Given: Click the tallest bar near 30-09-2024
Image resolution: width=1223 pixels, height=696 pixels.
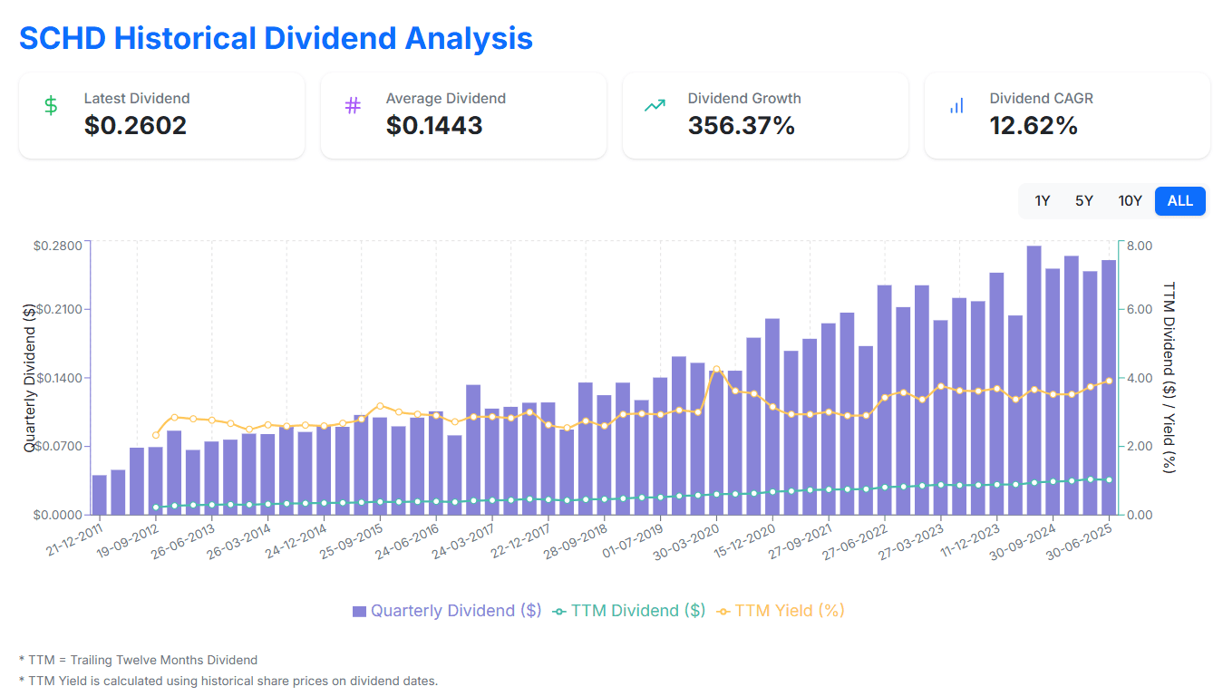Looking at the screenshot, I should pyautogui.click(x=1034, y=362).
